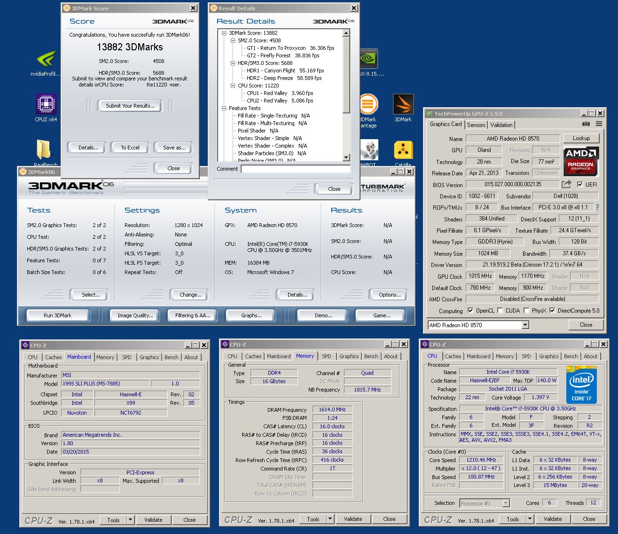This screenshot has width=618, height=534.
Task: Click the 3DMark Score window title icon
Action: click(x=67, y=8)
